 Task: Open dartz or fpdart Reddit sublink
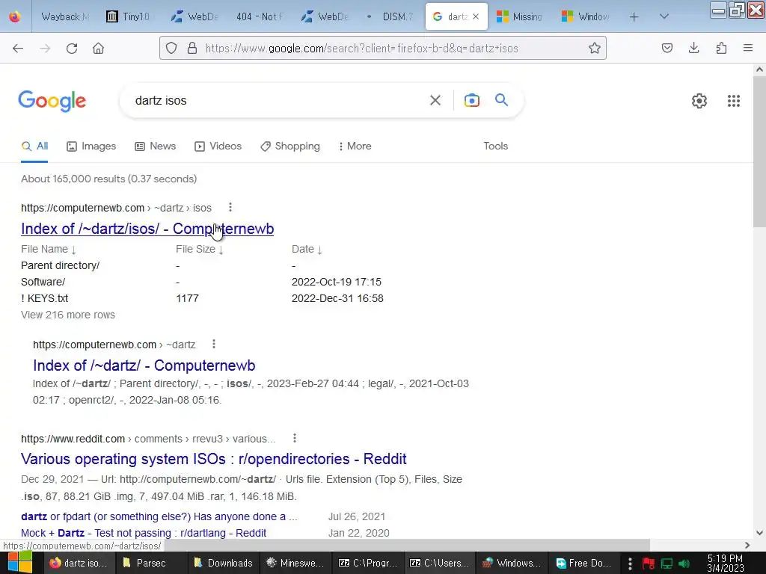coord(159,516)
